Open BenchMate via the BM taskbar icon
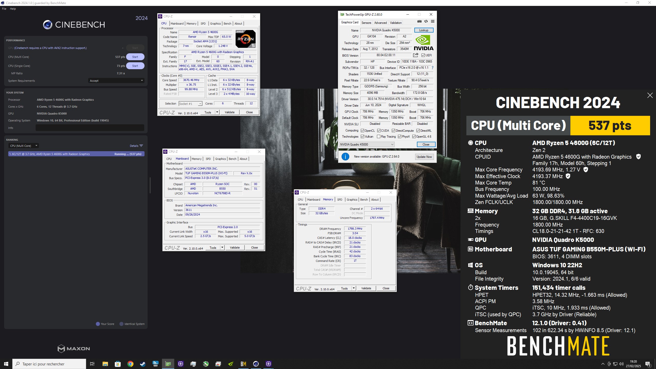Screen dimensions: 656x369 click(243, 364)
